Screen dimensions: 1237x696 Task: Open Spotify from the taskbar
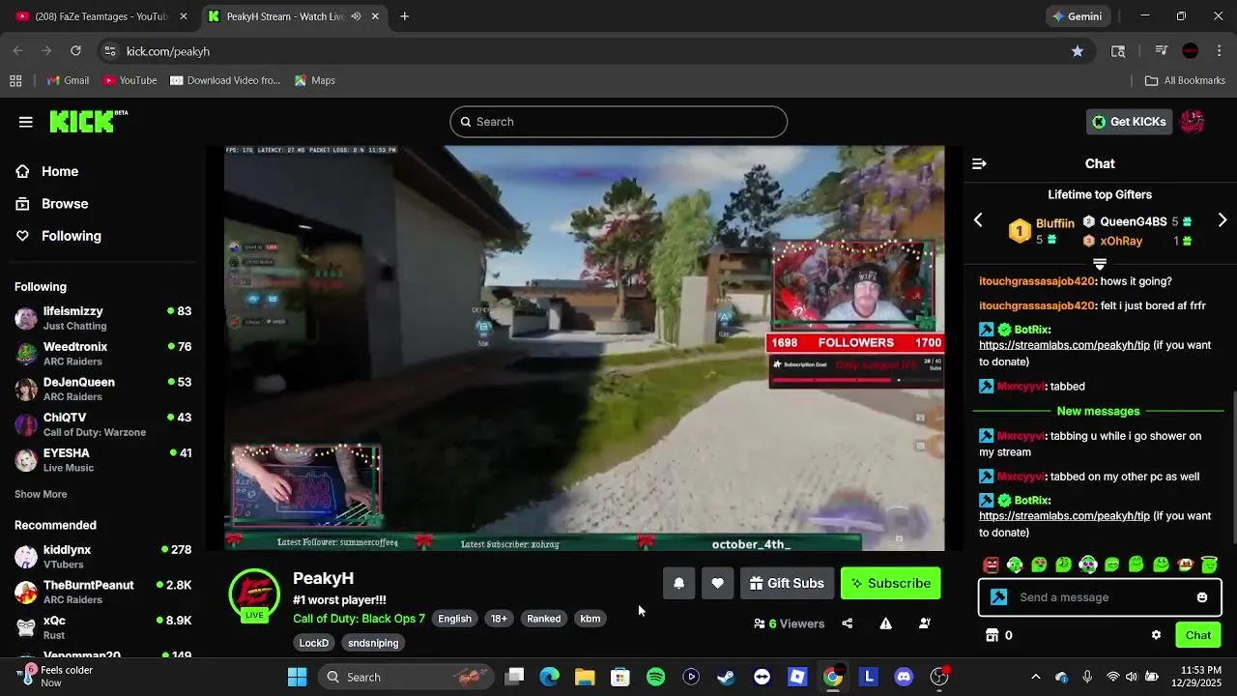655,678
